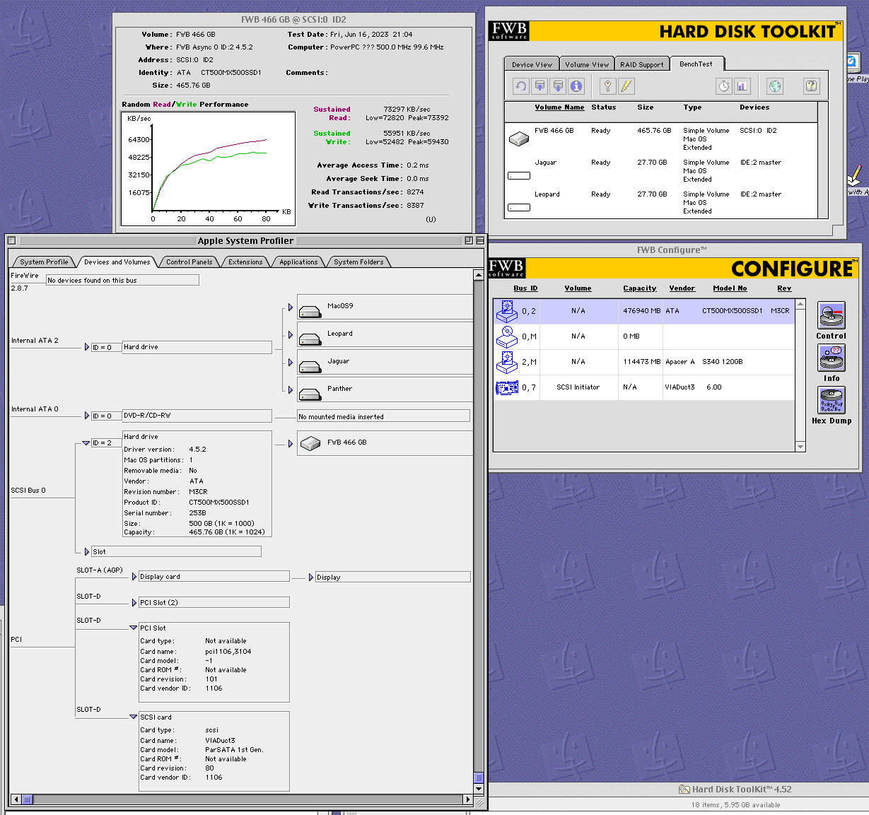Sort by Volume Name column header
869x815 pixels.
559,107
